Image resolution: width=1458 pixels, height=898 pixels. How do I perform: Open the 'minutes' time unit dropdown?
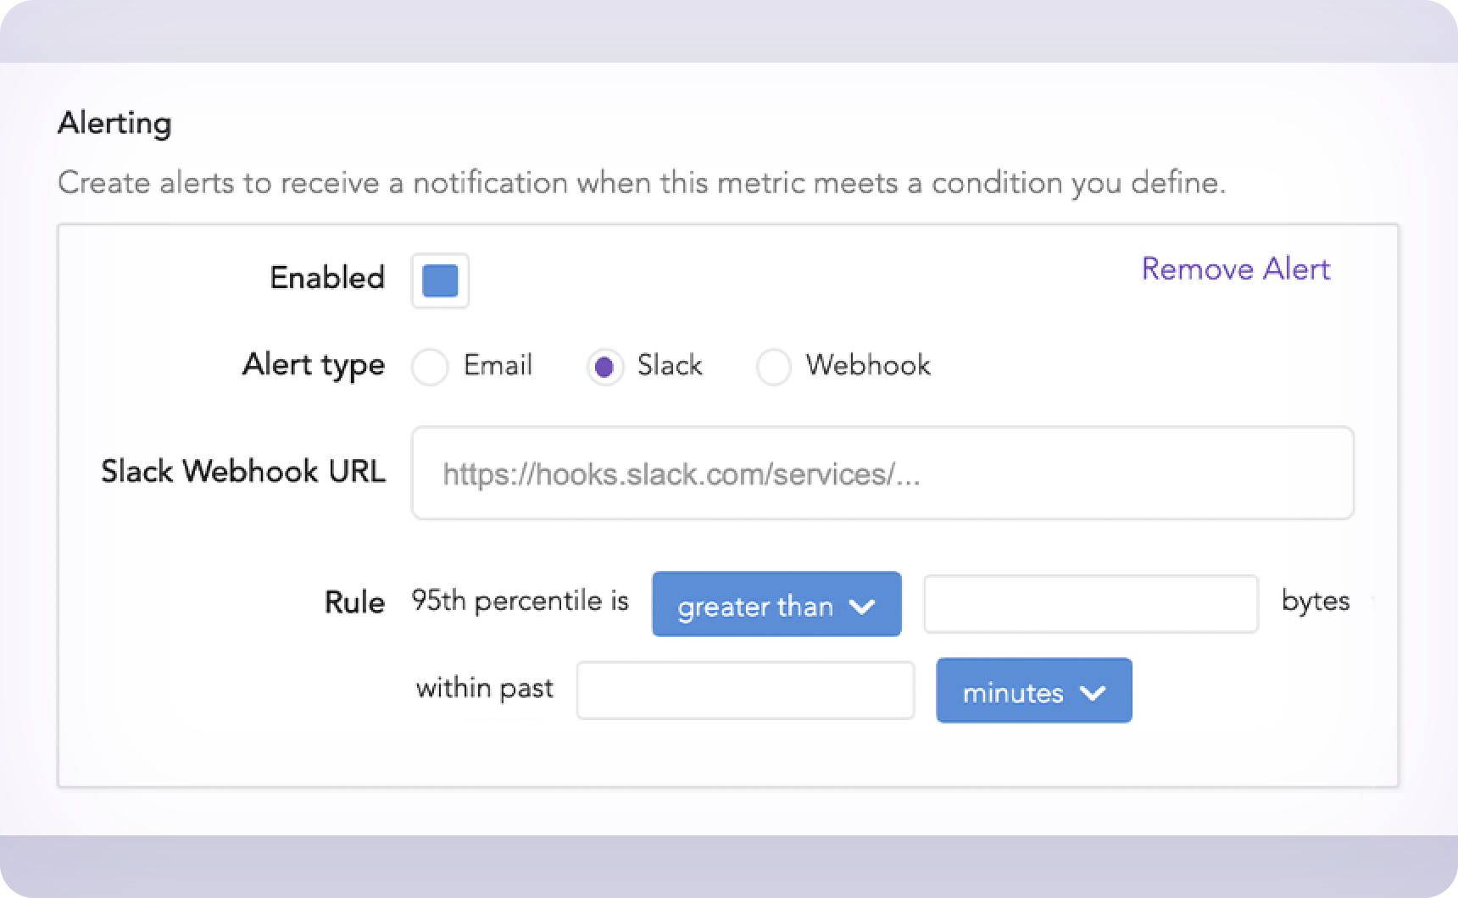tap(1033, 690)
